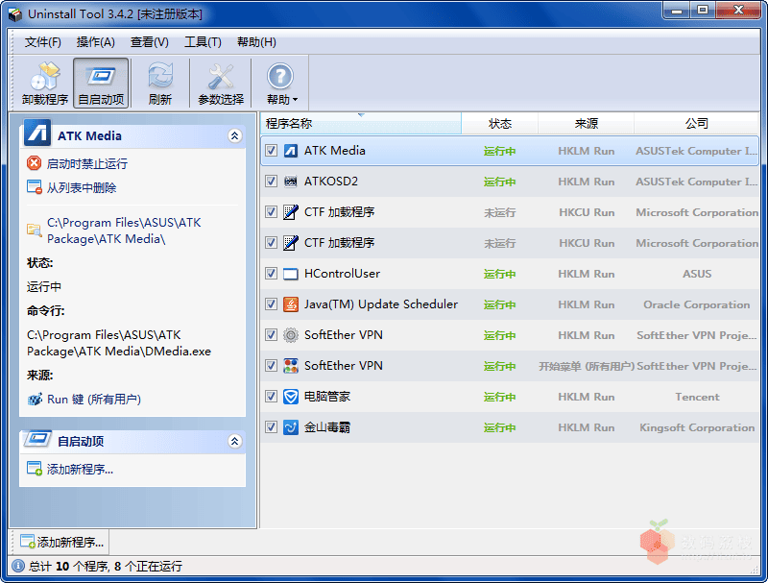
Task: Click the ATKOSD2 program icon
Action: click(x=291, y=182)
